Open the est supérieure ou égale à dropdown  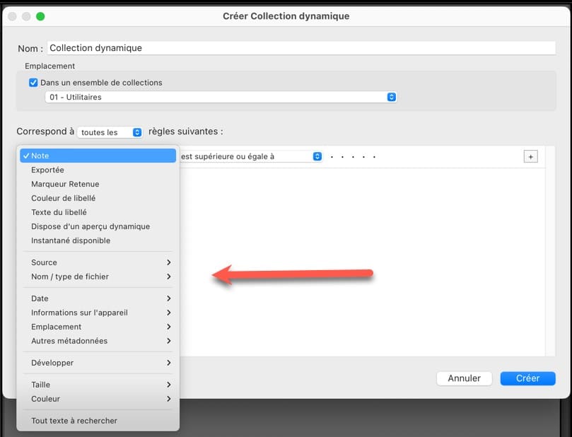251,156
